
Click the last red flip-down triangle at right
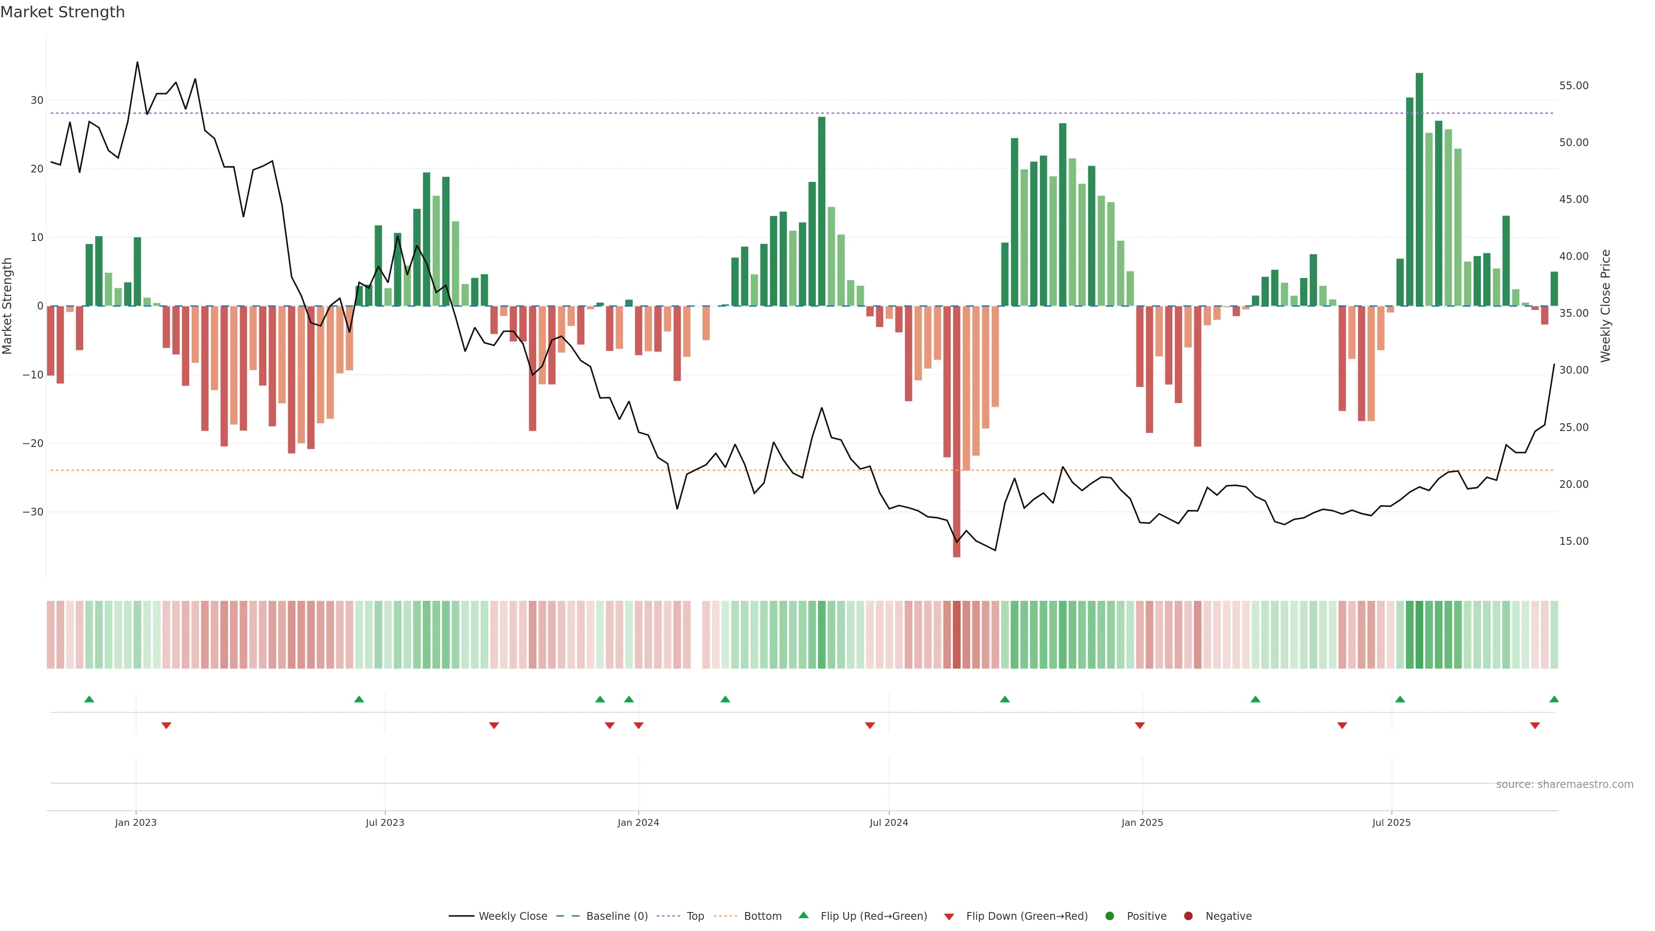click(x=1535, y=725)
